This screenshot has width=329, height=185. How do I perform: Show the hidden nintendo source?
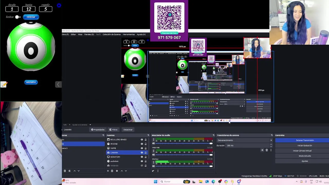142,166
